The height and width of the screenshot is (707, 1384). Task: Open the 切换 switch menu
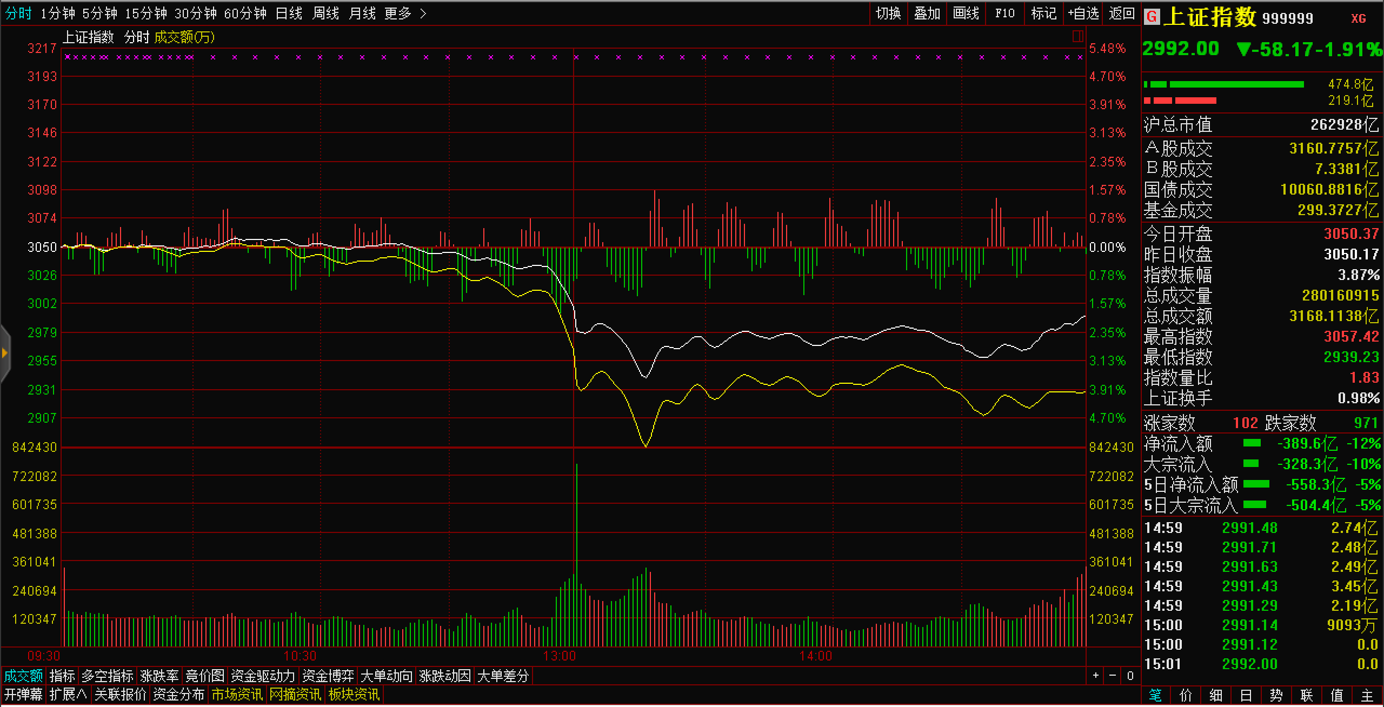(888, 14)
